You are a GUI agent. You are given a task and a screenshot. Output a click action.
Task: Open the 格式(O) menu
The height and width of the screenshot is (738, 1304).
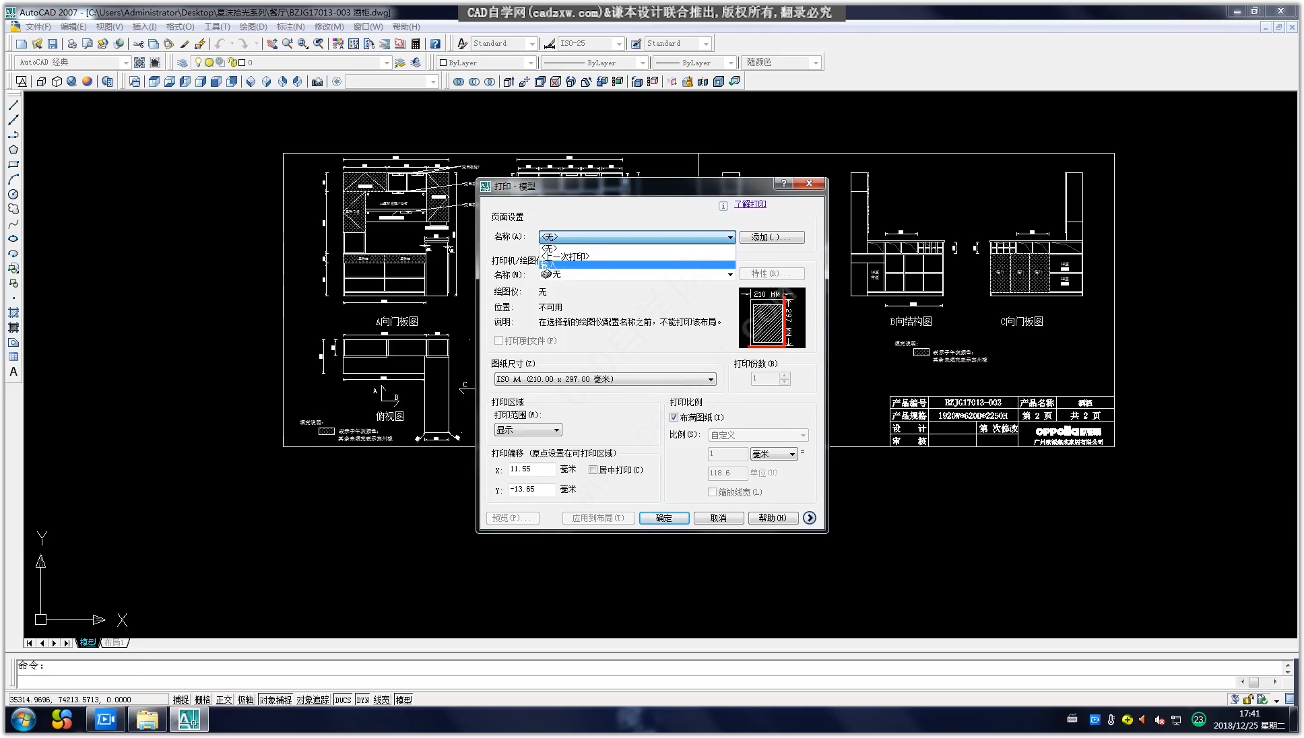click(180, 27)
